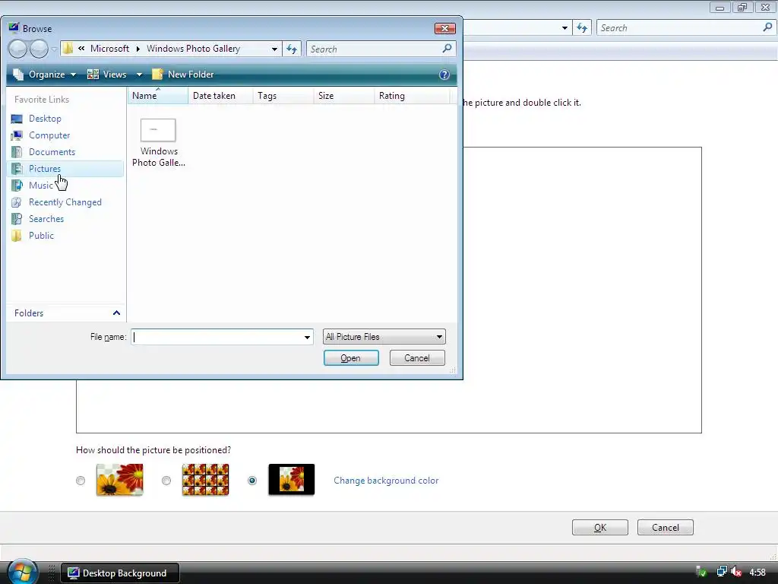Image resolution: width=778 pixels, height=584 pixels.
Task: Click refresh icon beside Browse address bar
Action: (x=292, y=49)
